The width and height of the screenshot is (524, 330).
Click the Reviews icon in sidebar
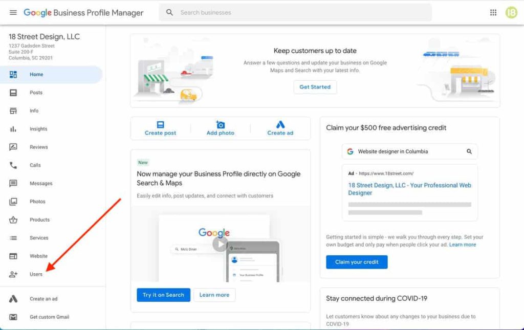click(x=13, y=147)
